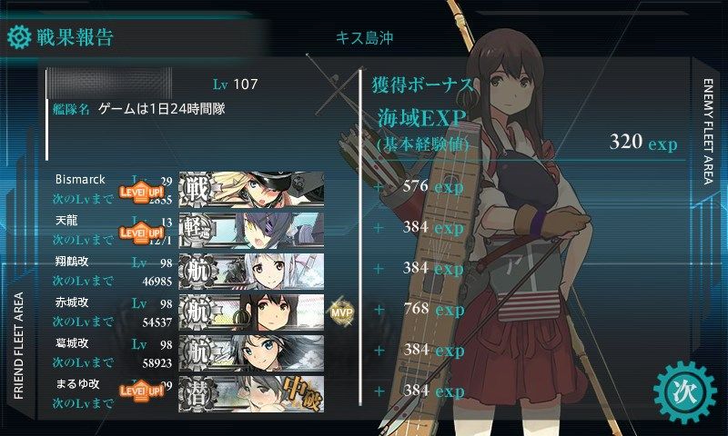Select 翔鶴改's ship banner thumbnail
Viewport: 728px width, 436px height.
[x=252, y=271]
